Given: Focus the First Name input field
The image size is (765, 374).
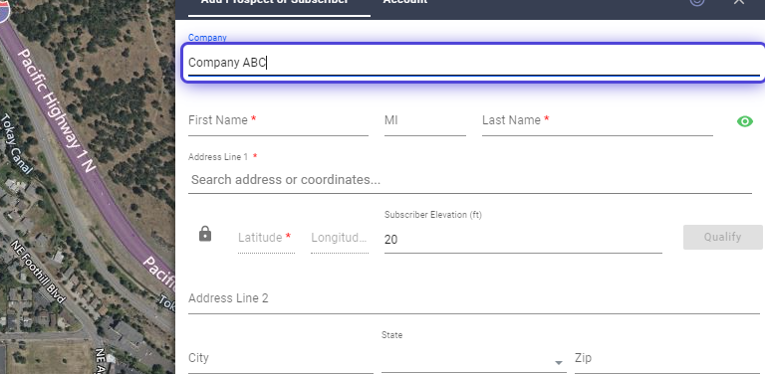Looking at the screenshot, I should (x=278, y=120).
